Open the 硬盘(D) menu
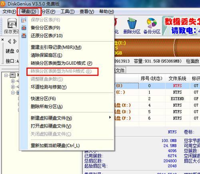 point(29,12)
